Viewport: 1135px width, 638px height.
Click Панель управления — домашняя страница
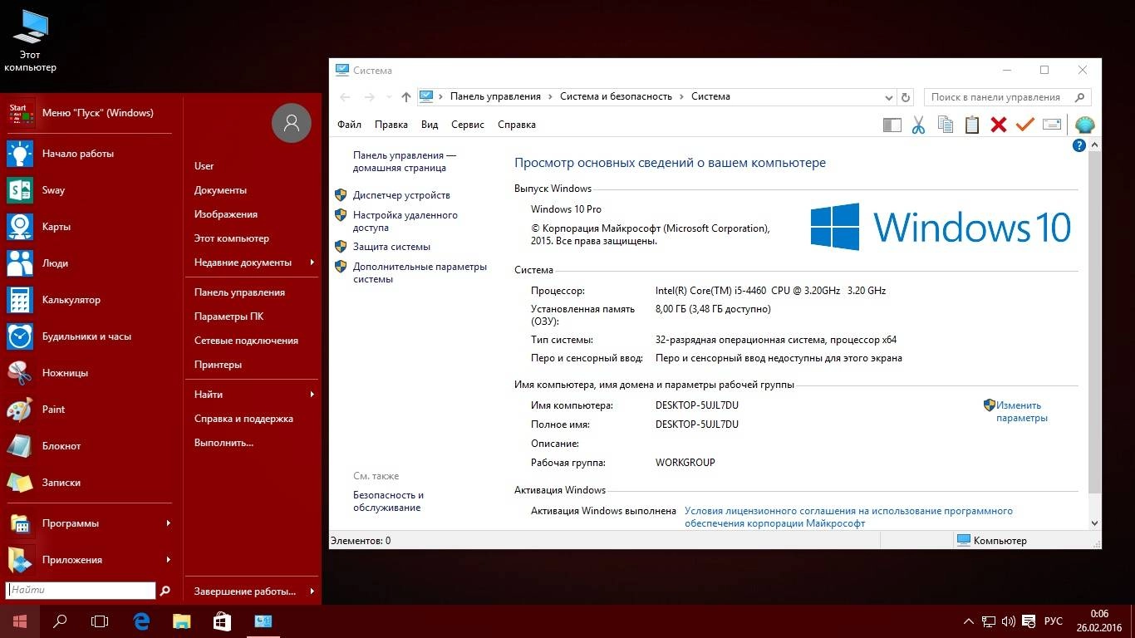[405, 161]
